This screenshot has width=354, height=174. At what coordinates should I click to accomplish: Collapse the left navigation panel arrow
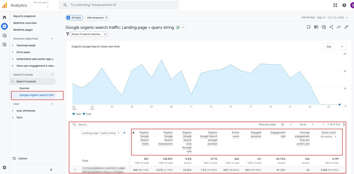(x=51, y=170)
